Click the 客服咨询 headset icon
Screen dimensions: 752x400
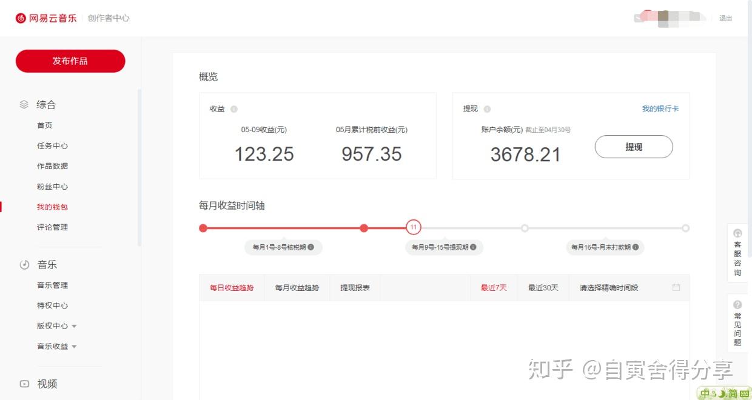tap(737, 233)
